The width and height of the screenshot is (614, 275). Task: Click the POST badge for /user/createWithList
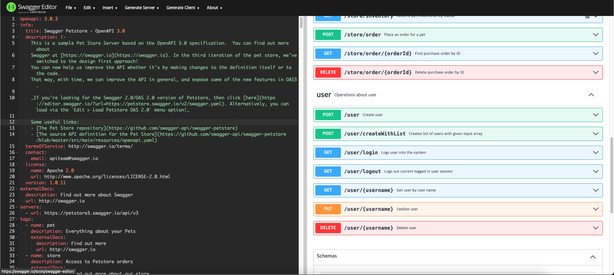pos(328,134)
